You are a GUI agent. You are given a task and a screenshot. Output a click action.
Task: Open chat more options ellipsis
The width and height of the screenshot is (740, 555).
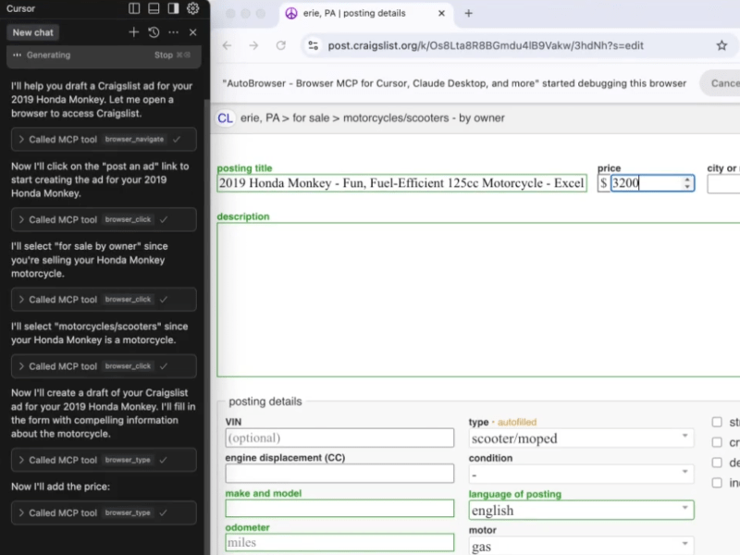click(173, 32)
